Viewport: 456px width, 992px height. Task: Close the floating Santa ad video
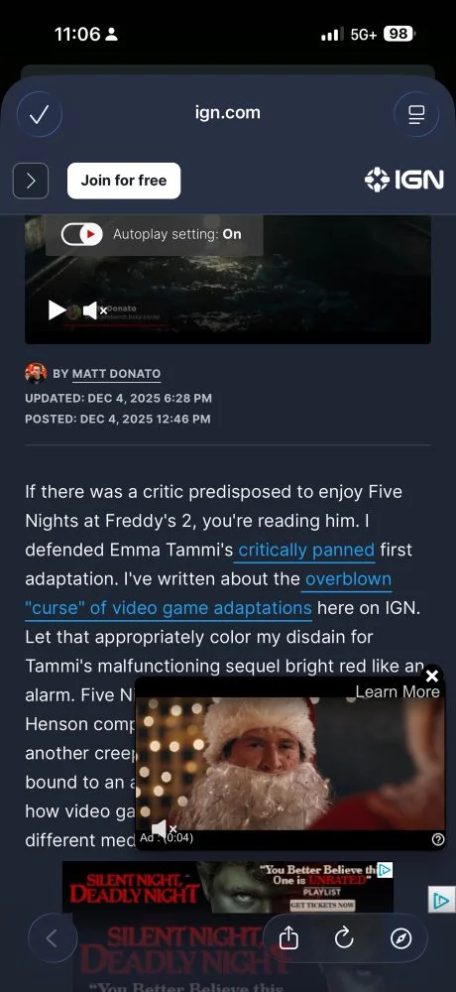tap(432, 677)
